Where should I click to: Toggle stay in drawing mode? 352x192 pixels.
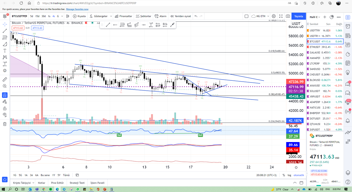pos(5,102)
